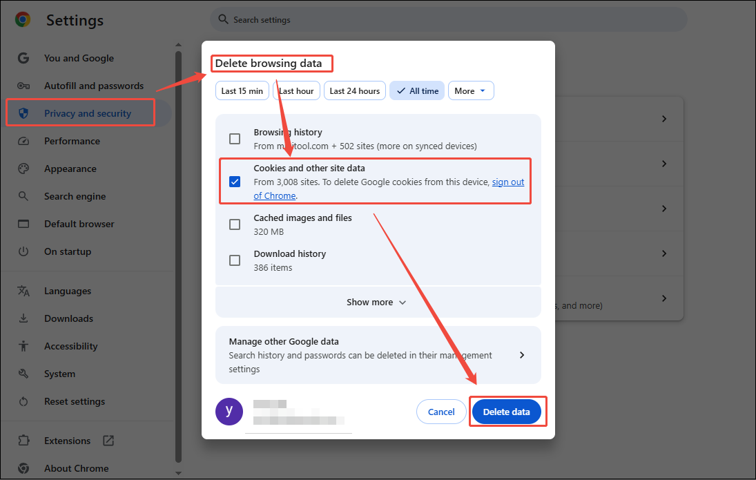Switch to the Last 15 min tab

(x=242, y=90)
